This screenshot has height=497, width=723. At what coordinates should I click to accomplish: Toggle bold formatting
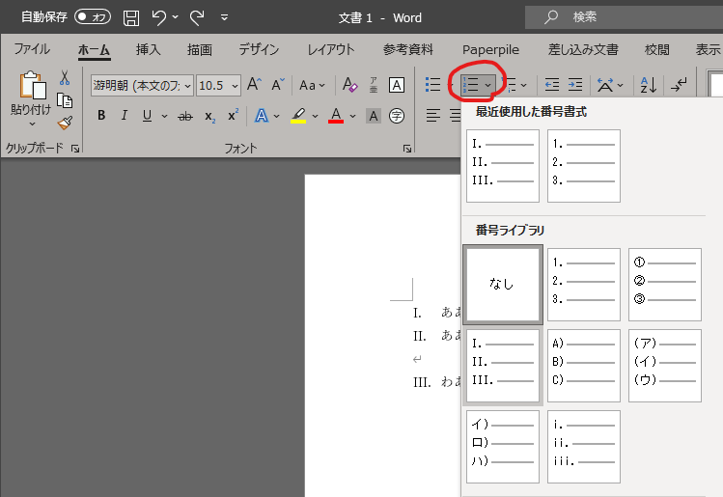tap(101, 115)
